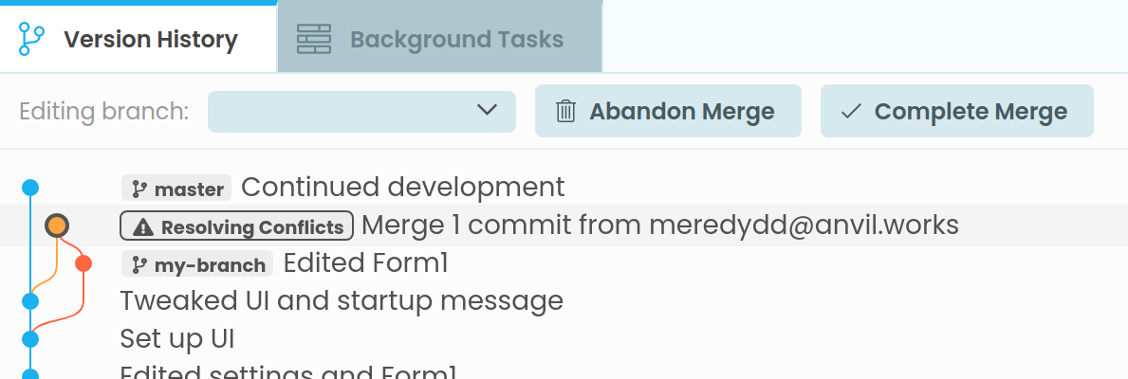1128x379 pixels.
Task: Select the Continued development commit
Action: 402,187
